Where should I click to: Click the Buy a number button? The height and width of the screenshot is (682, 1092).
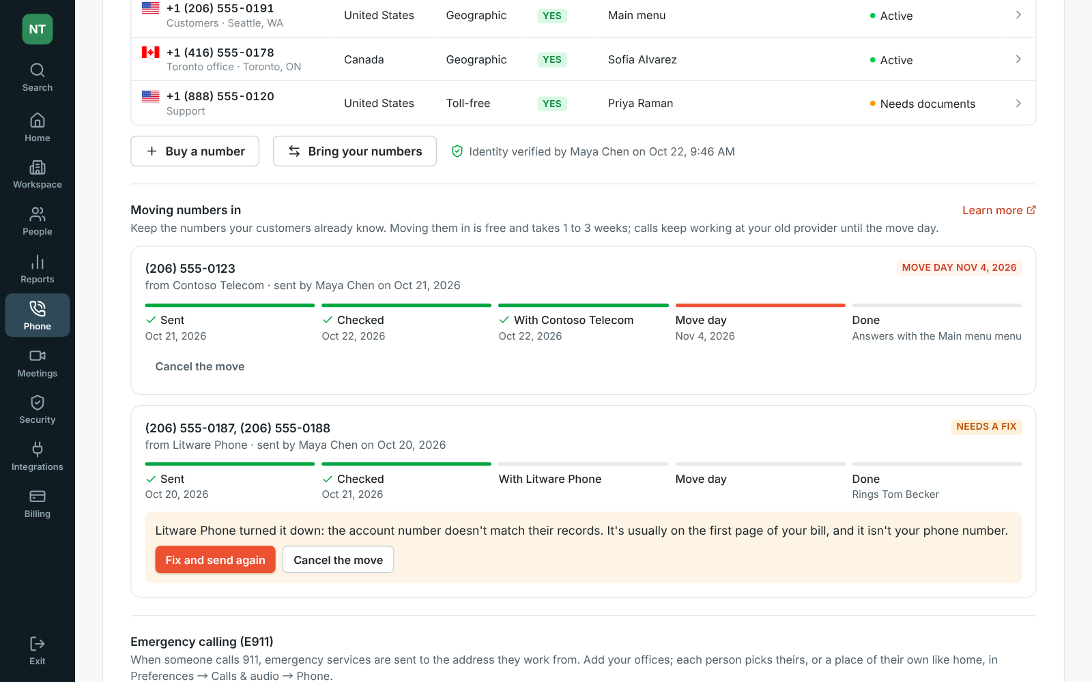click(195, 151)
